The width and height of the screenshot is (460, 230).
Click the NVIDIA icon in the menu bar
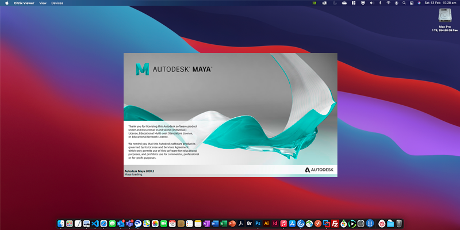(x=315, y=3)
